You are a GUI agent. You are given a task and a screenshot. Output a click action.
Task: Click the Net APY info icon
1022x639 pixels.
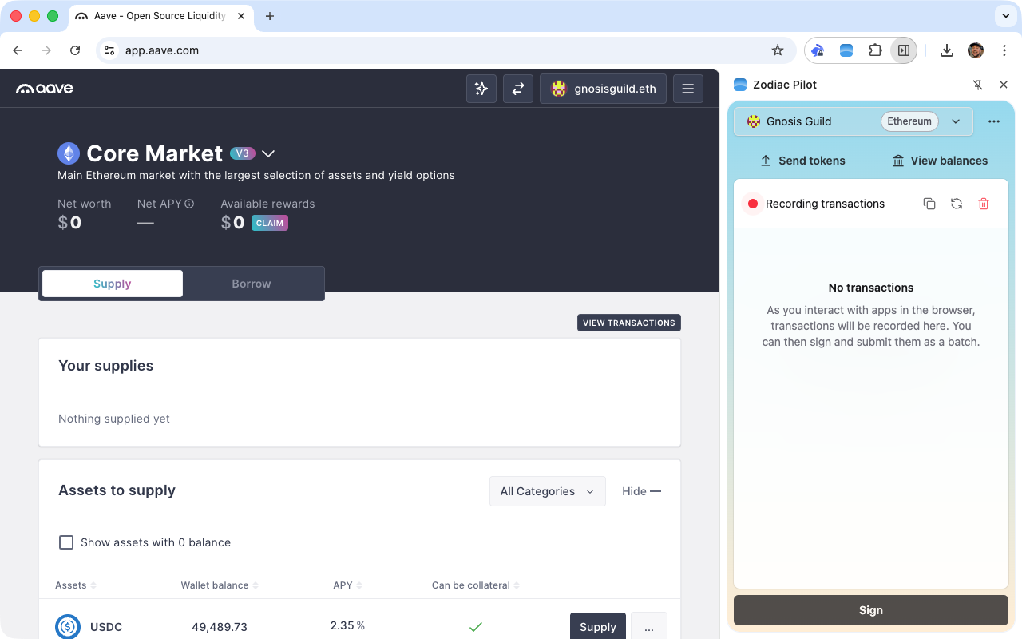point(189,204)
